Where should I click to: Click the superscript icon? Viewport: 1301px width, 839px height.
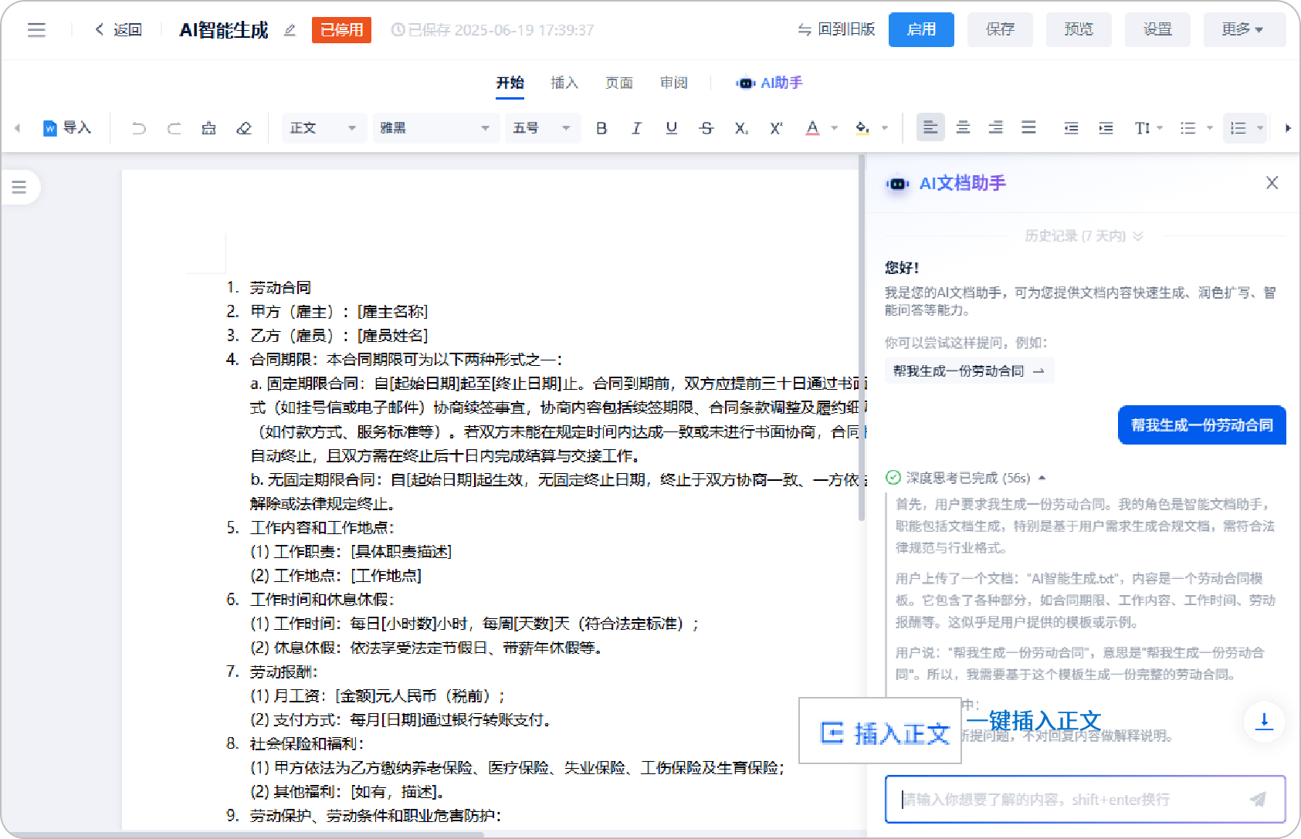776,128
